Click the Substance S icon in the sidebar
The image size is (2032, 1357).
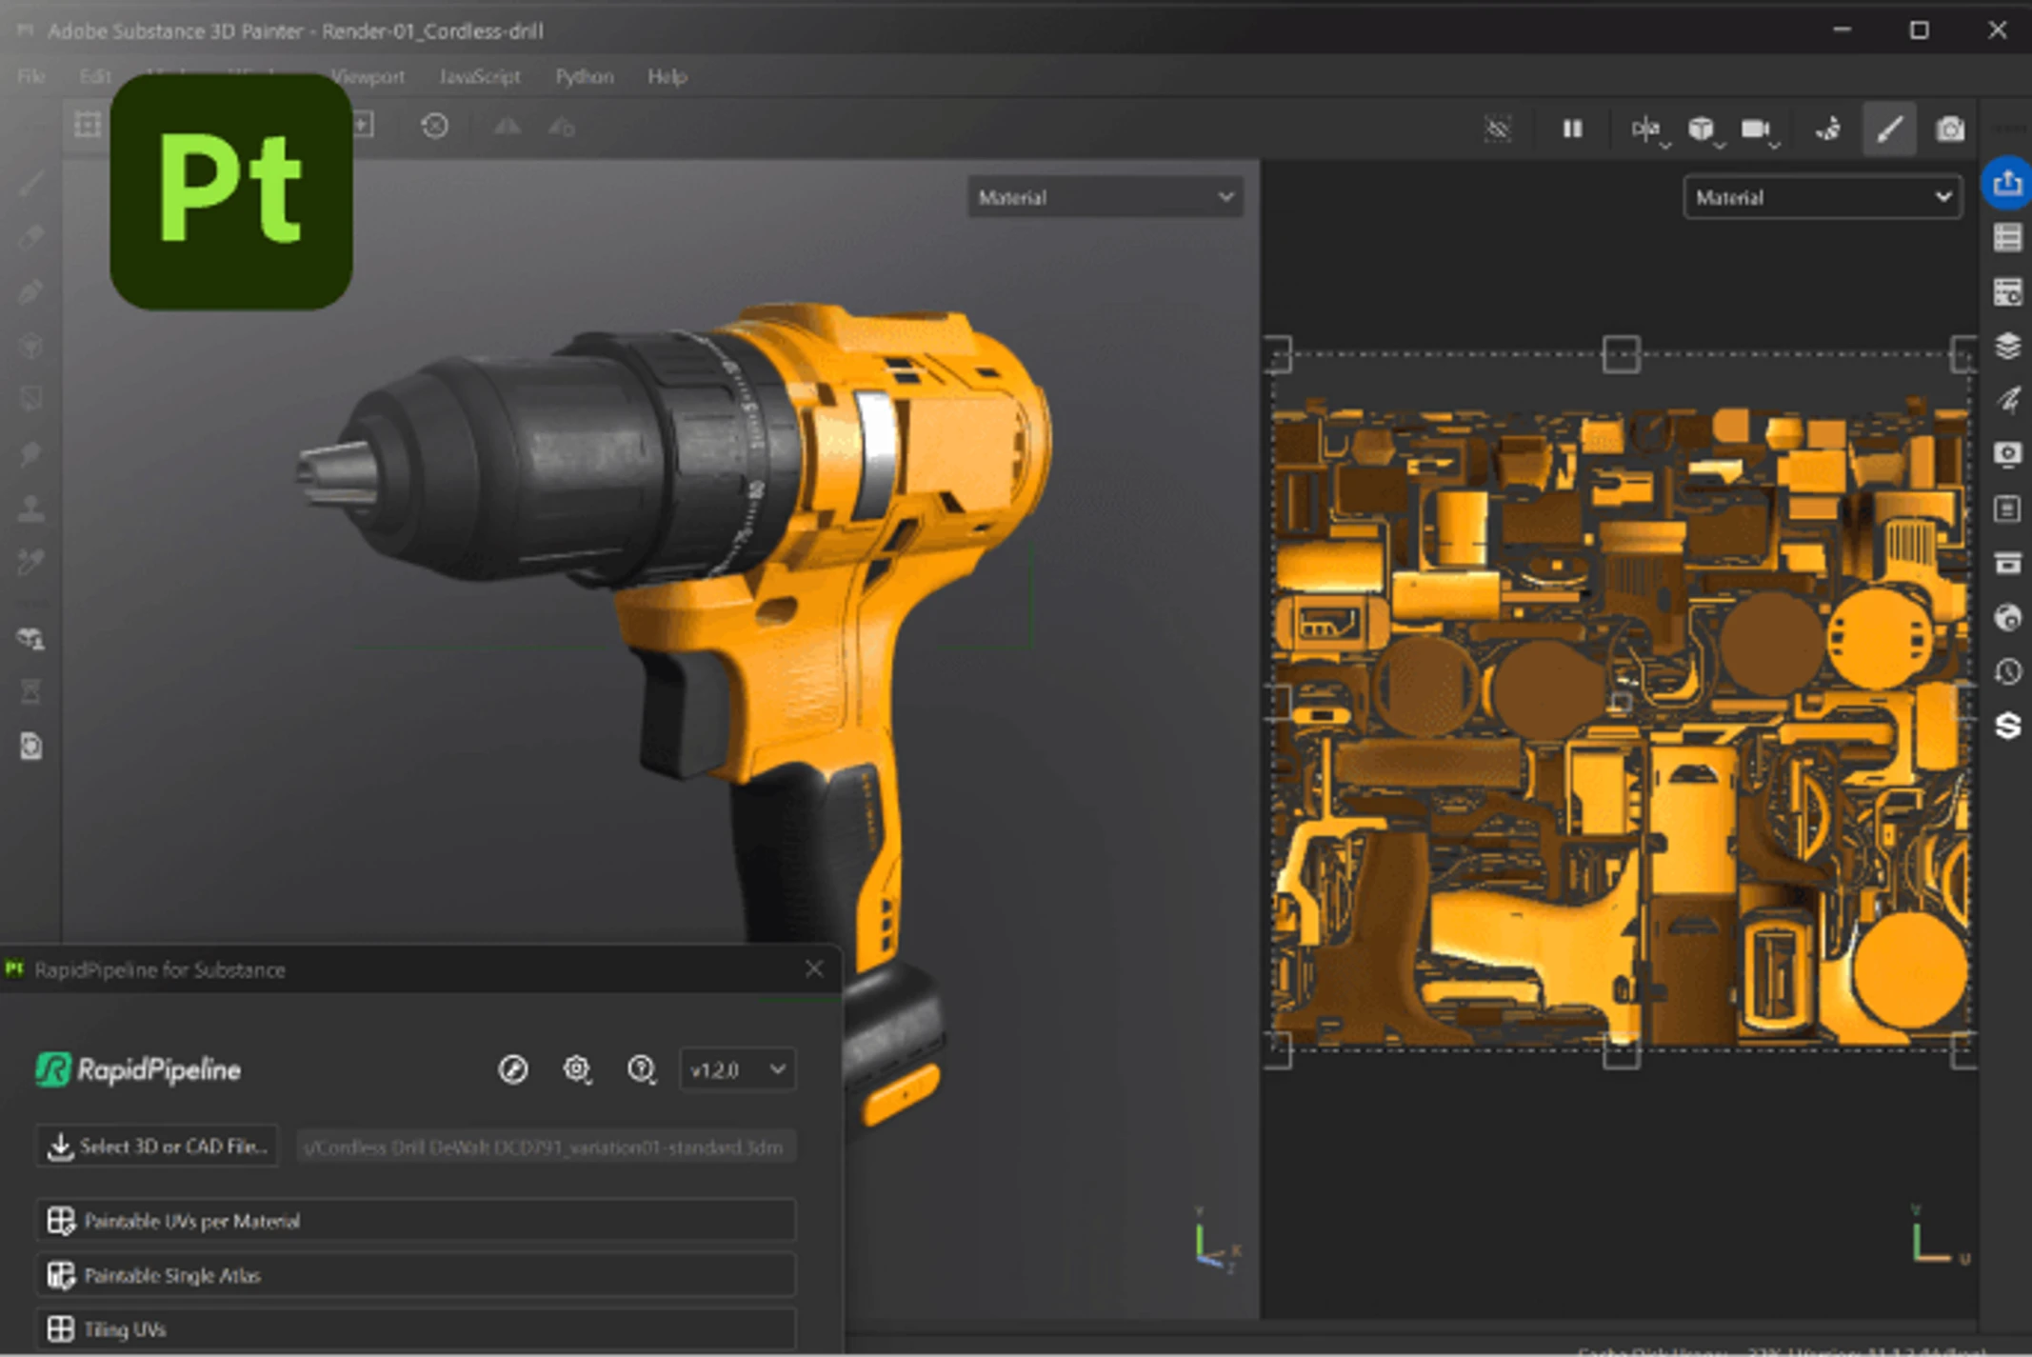pos(2007,727)
